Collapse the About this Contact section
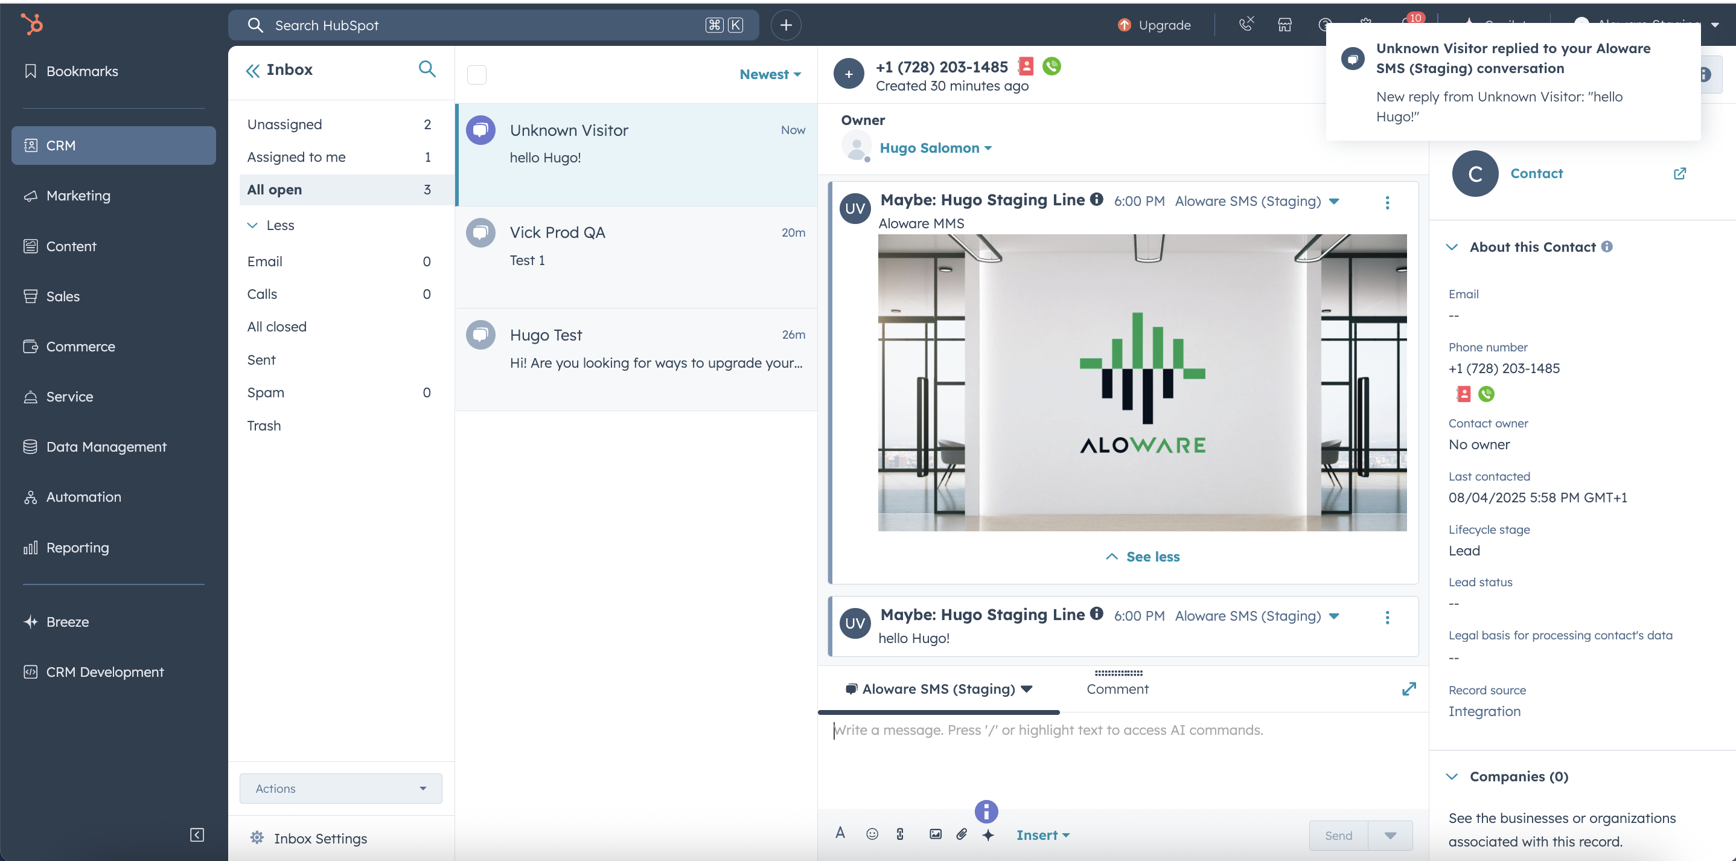The width and height of the screenshot is (1736, 861). coord(1452,248)
